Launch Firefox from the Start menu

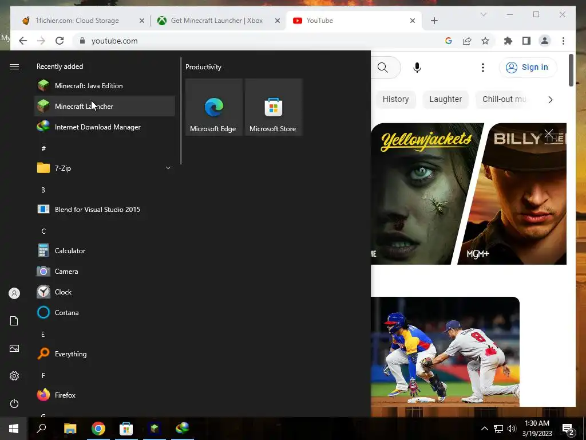105,395
